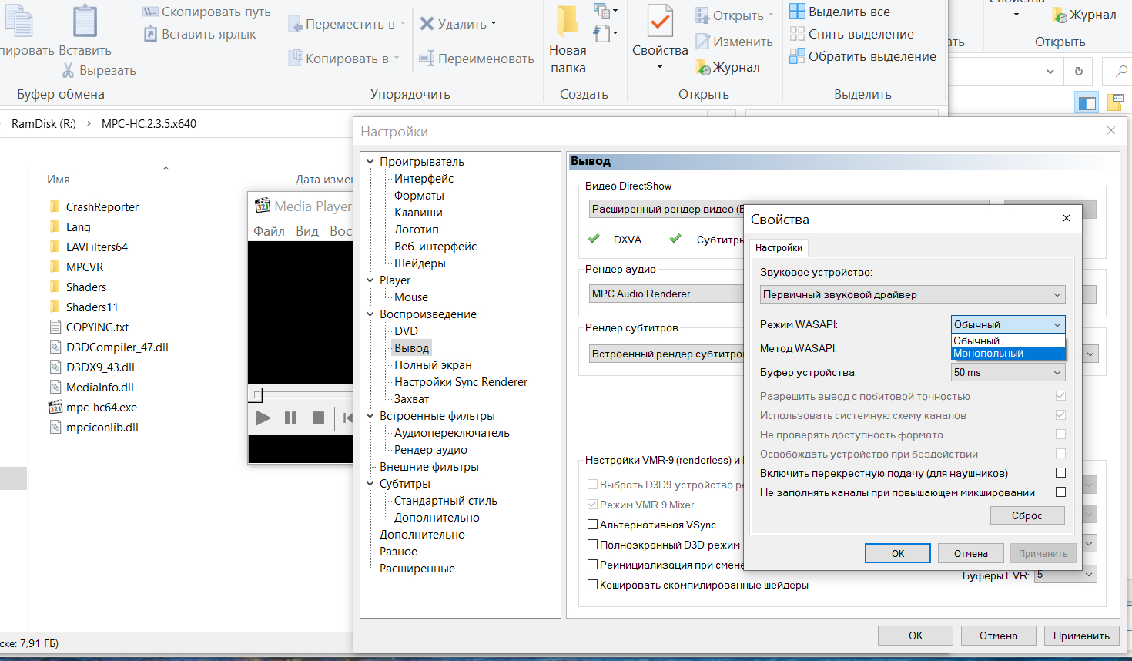Click the Media Player Classic title bar icon
The image size is (1132, 661).
pyautogui.click(x=263, y=206)
